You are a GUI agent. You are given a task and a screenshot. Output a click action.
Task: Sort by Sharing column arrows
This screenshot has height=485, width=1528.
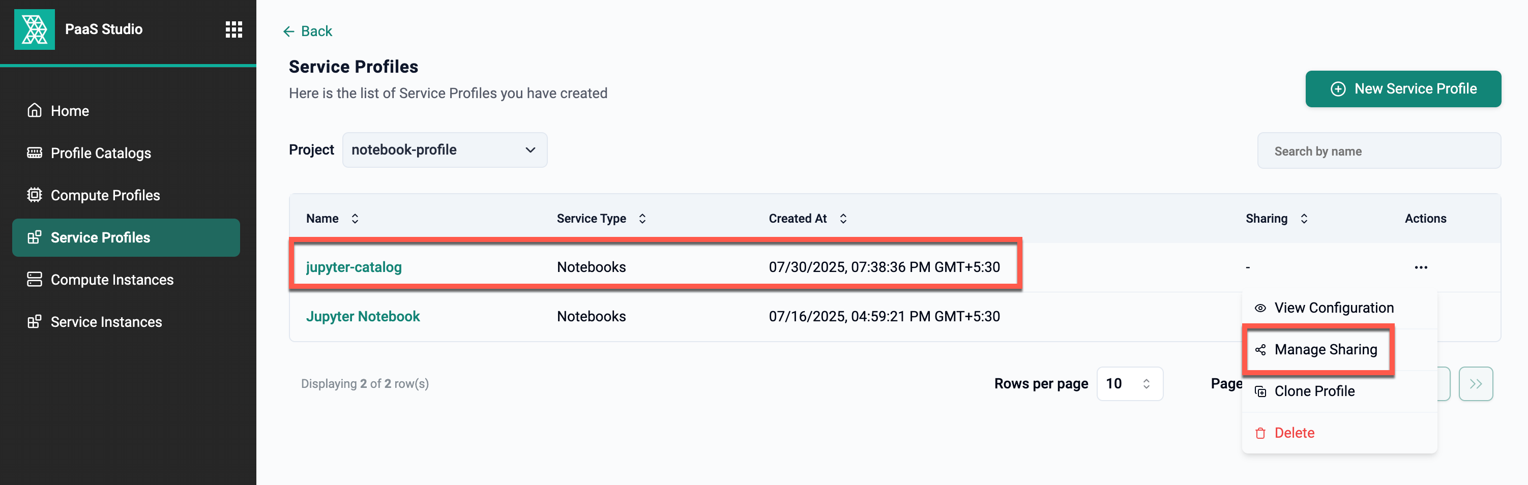(1304, 218)
